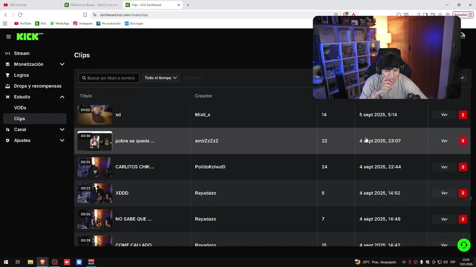Open Drops y recompensas
This screenshot has height=267, width=476.
pos(38,86)
